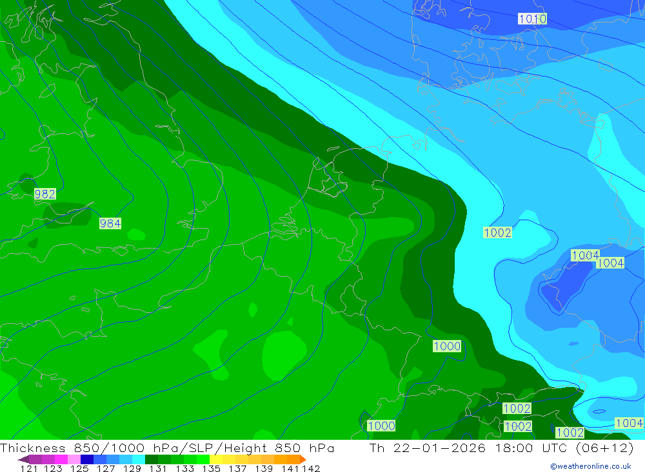Click the legend scale value 127

click(x=106, y=468)
